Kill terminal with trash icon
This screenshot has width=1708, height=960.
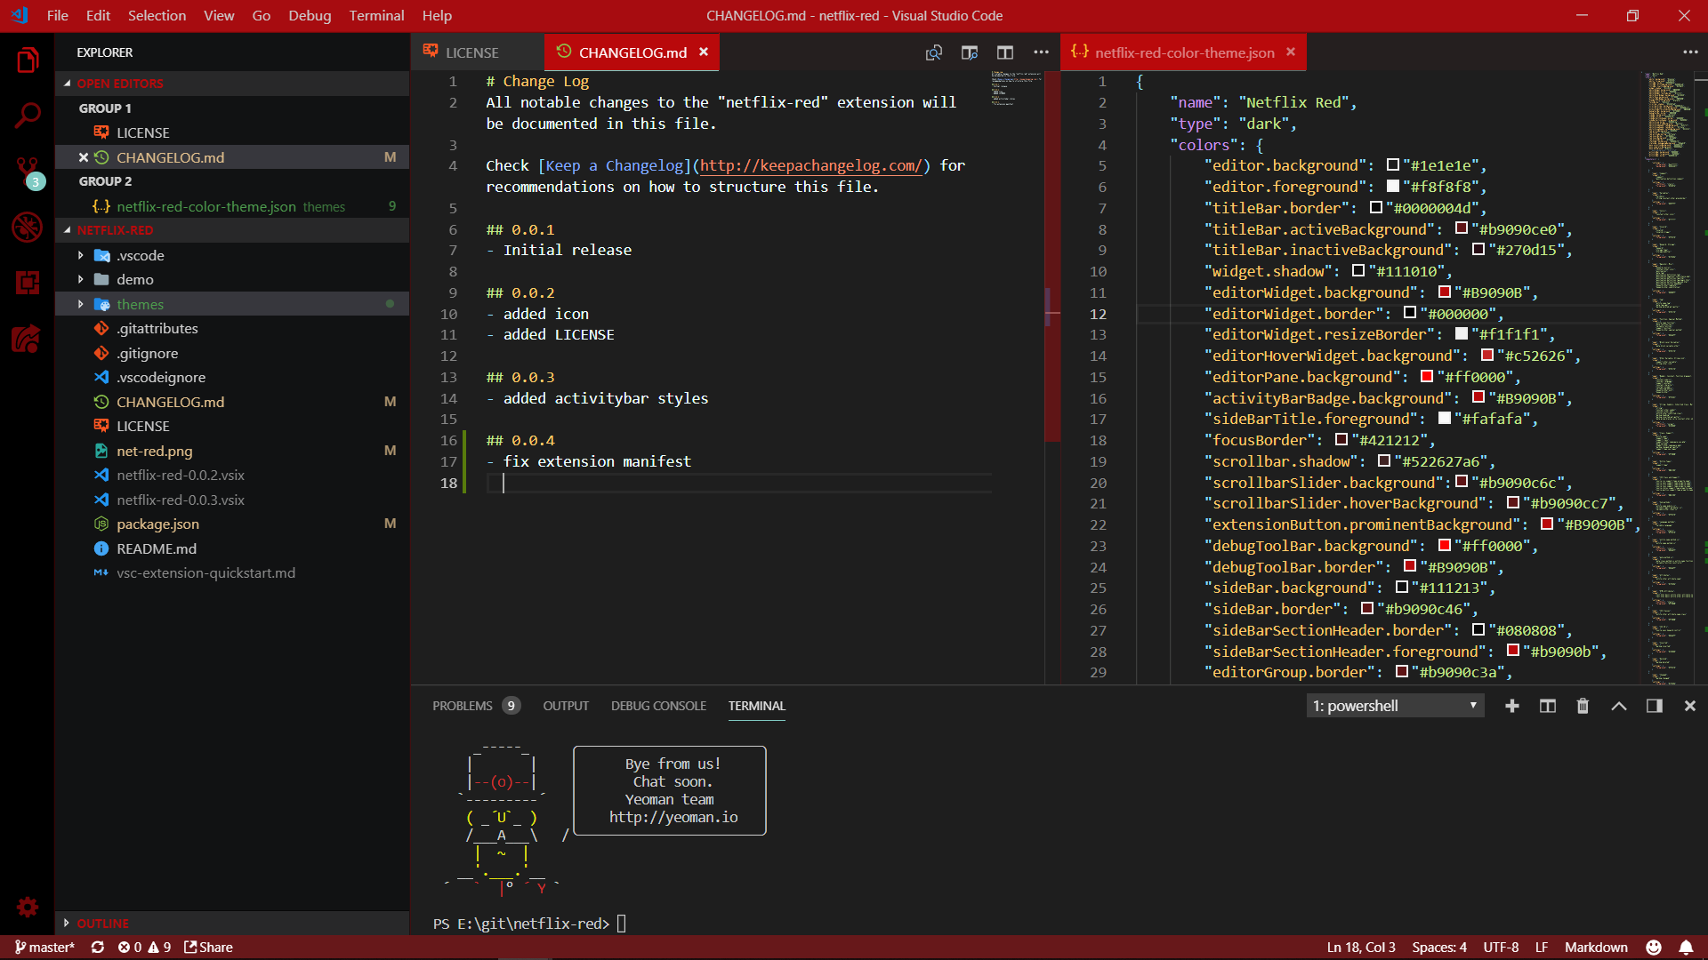click(1583, 706)
